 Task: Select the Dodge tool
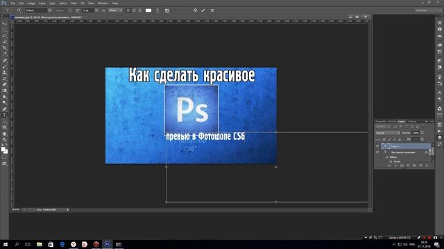point(4,103)
